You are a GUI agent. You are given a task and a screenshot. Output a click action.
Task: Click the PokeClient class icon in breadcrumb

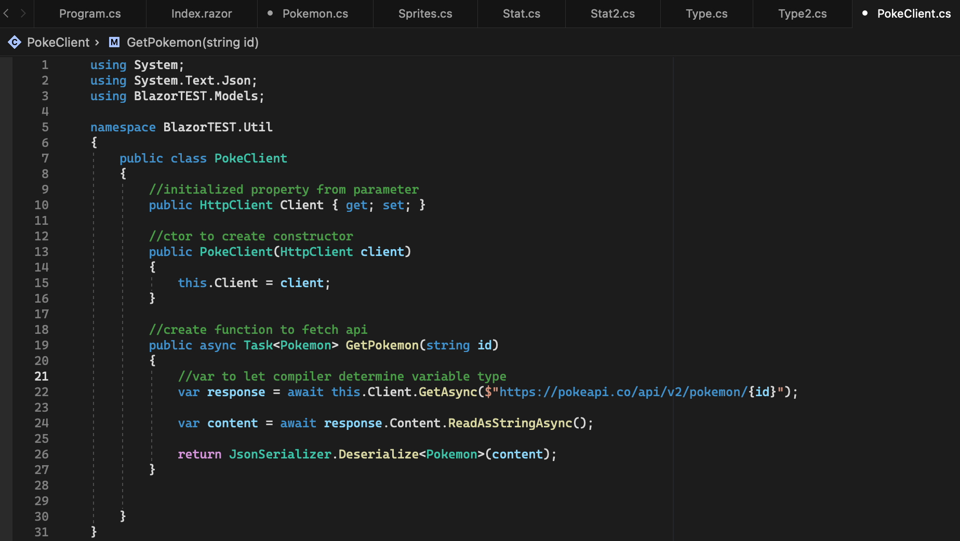[x=15, y=43]
